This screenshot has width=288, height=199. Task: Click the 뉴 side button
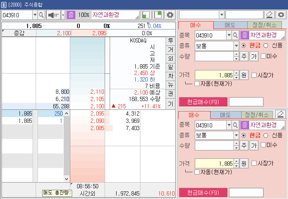[x=170, y=85]
